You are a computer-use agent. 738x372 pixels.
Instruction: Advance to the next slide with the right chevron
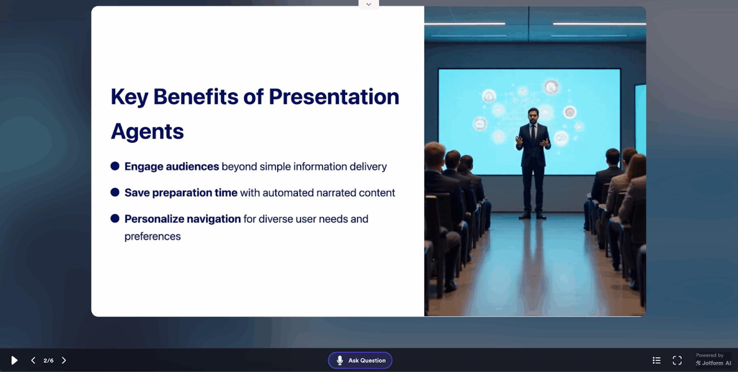pyautogui.click(x=64, y=360)
